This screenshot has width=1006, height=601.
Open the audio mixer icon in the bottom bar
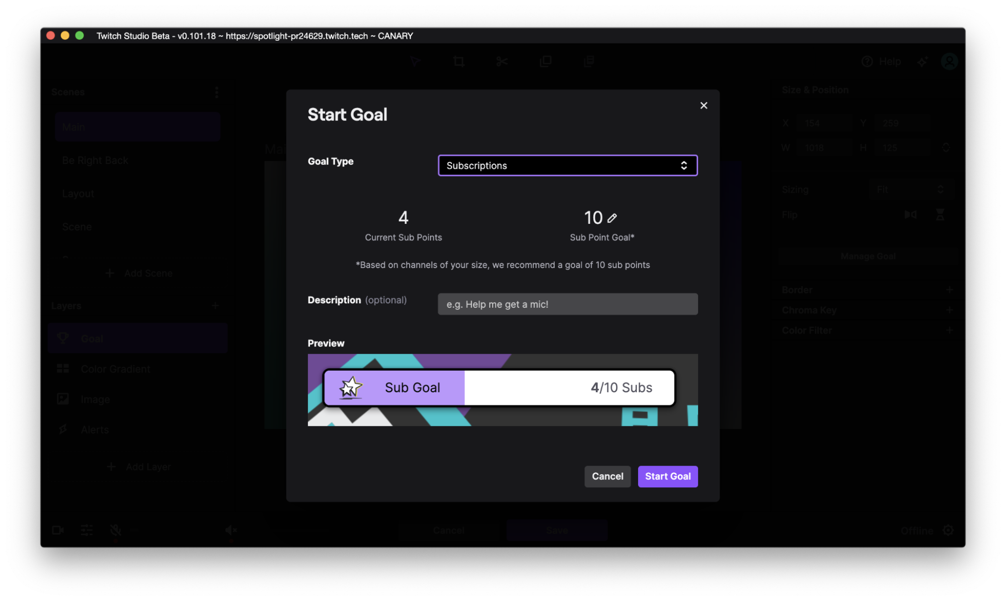(87, 530)
